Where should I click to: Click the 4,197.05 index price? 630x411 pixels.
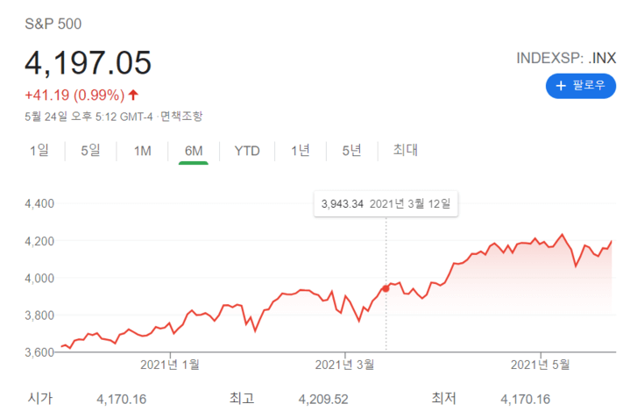click(88, 63)
